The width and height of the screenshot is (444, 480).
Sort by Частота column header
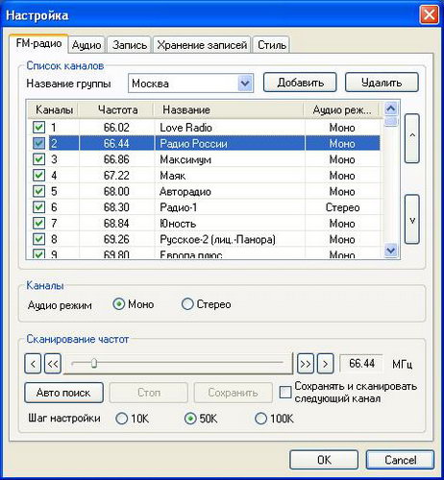tap(116, 109)
